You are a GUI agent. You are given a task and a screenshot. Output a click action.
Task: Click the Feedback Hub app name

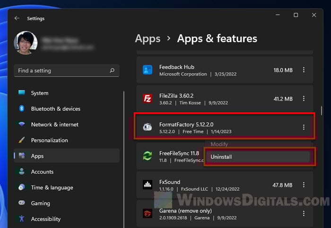[177, 67]
